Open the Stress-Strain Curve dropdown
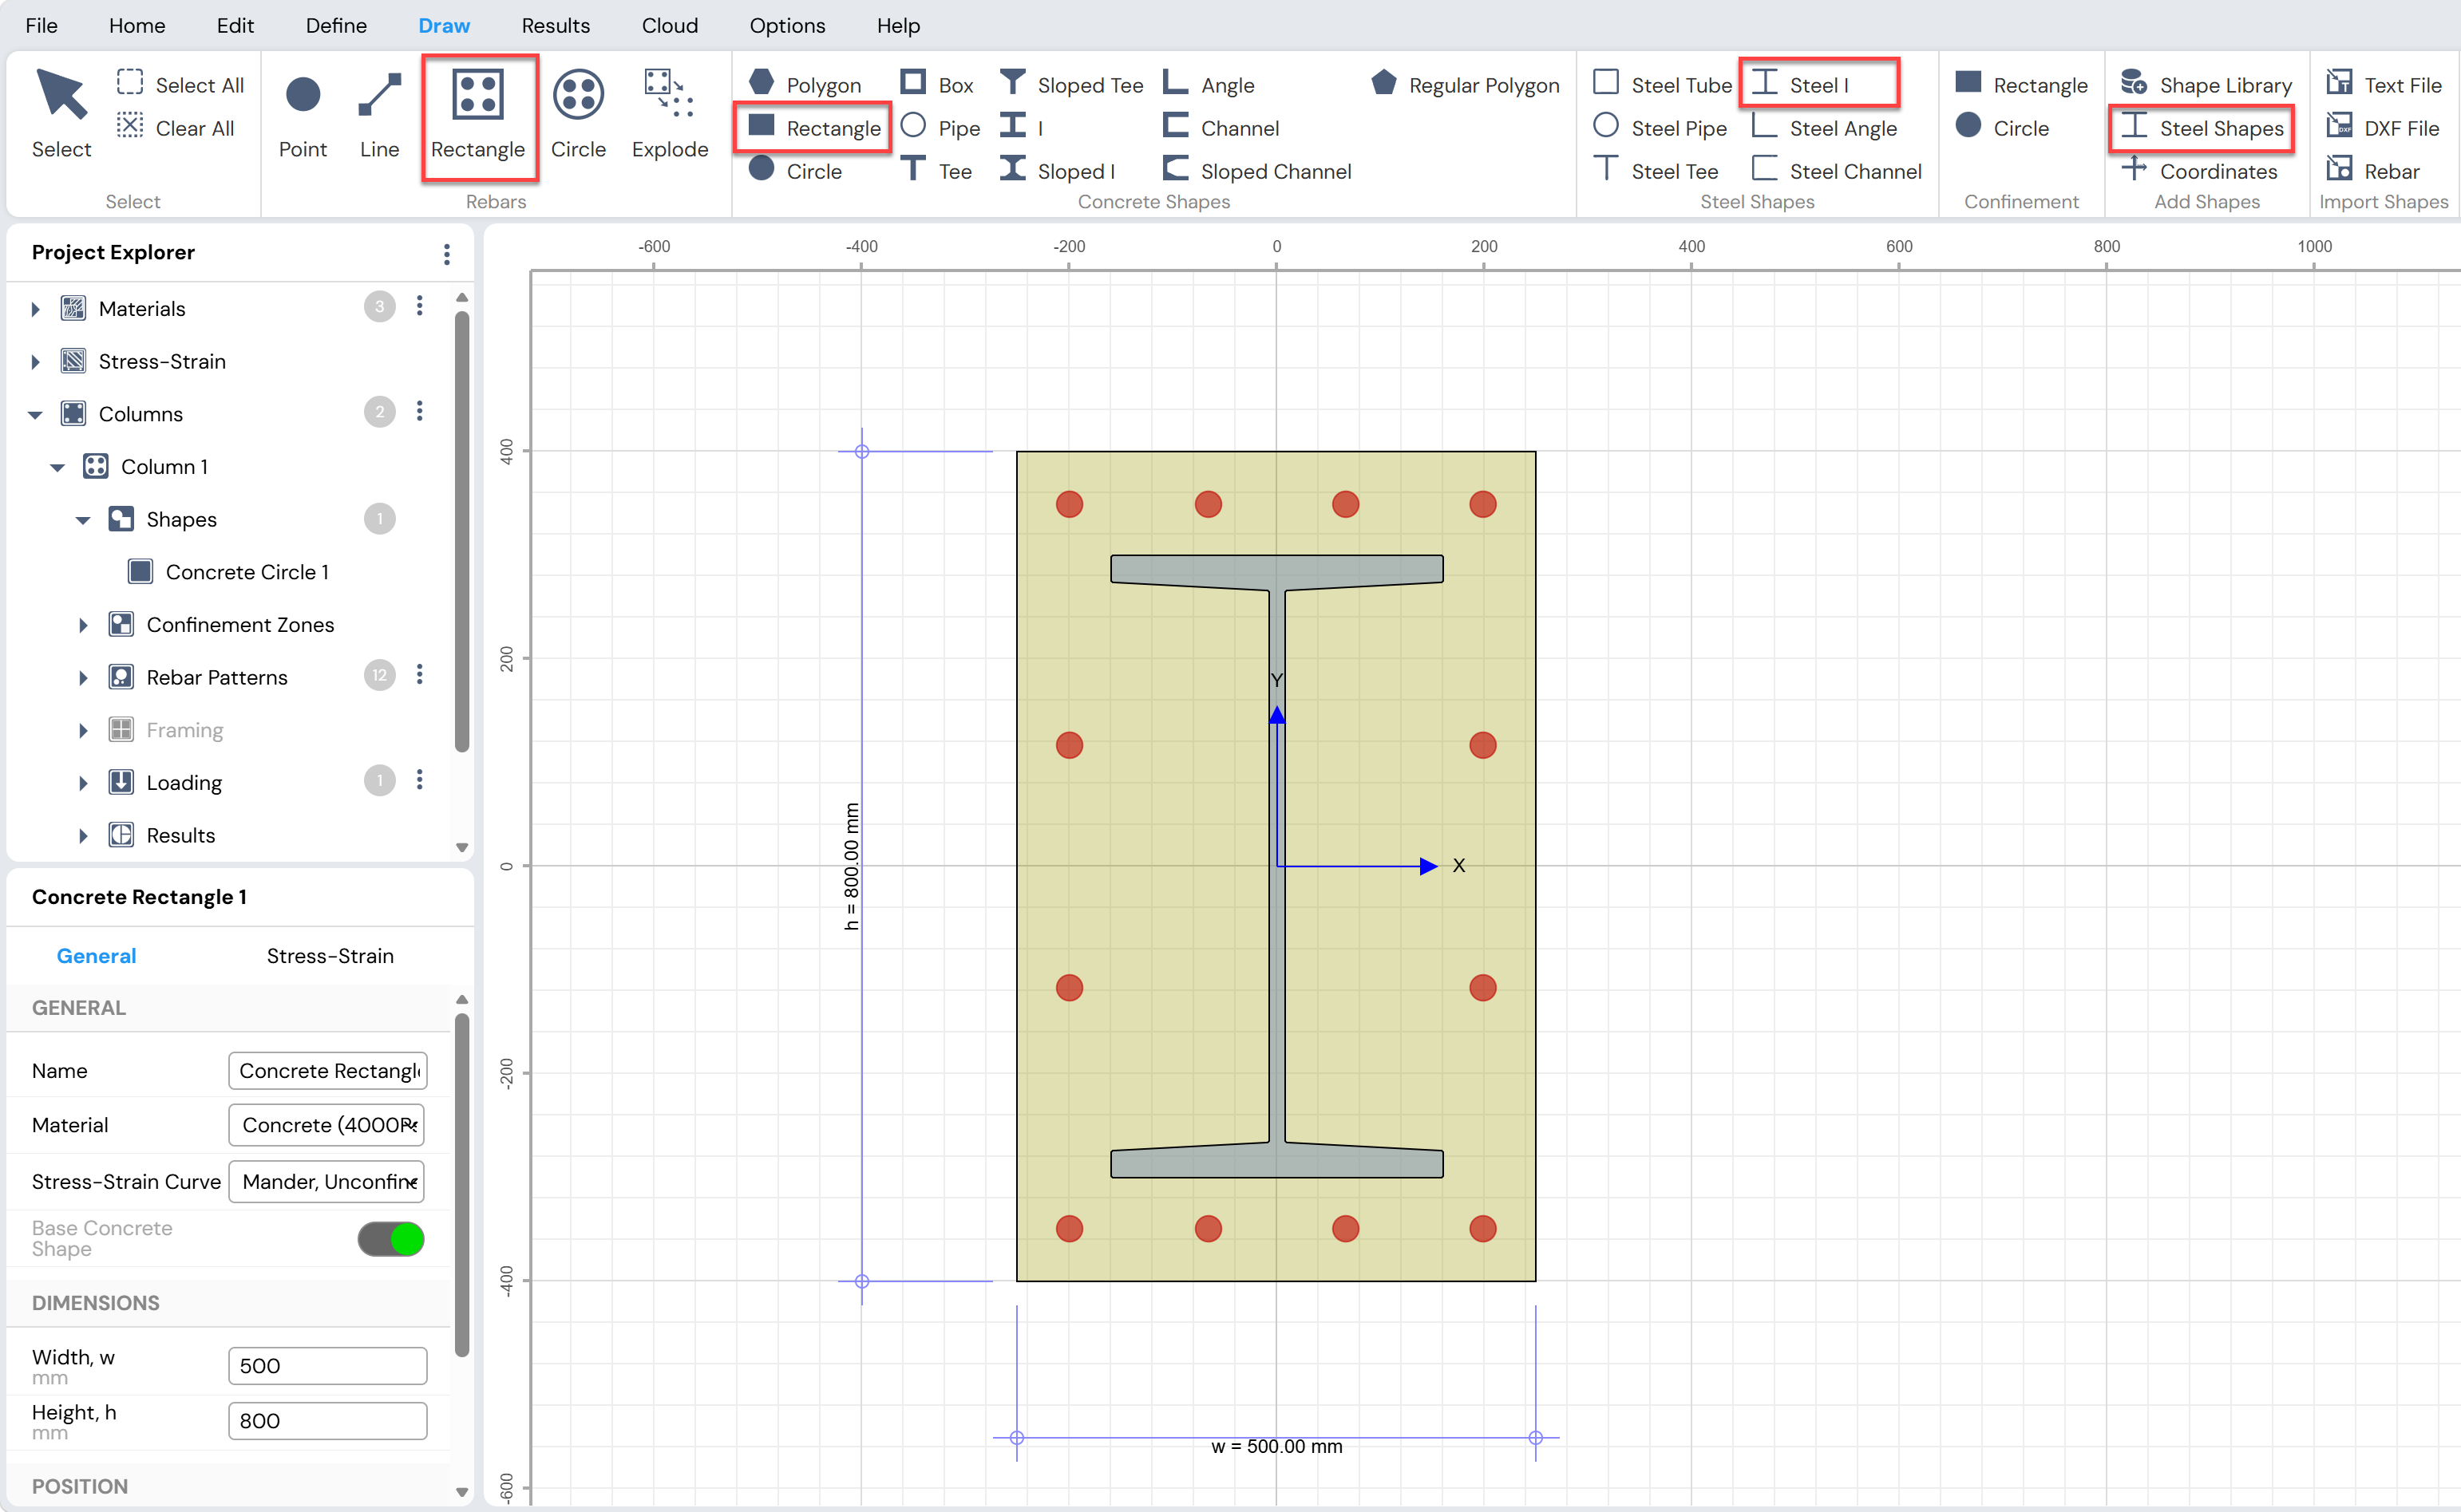 [326, 1181]
